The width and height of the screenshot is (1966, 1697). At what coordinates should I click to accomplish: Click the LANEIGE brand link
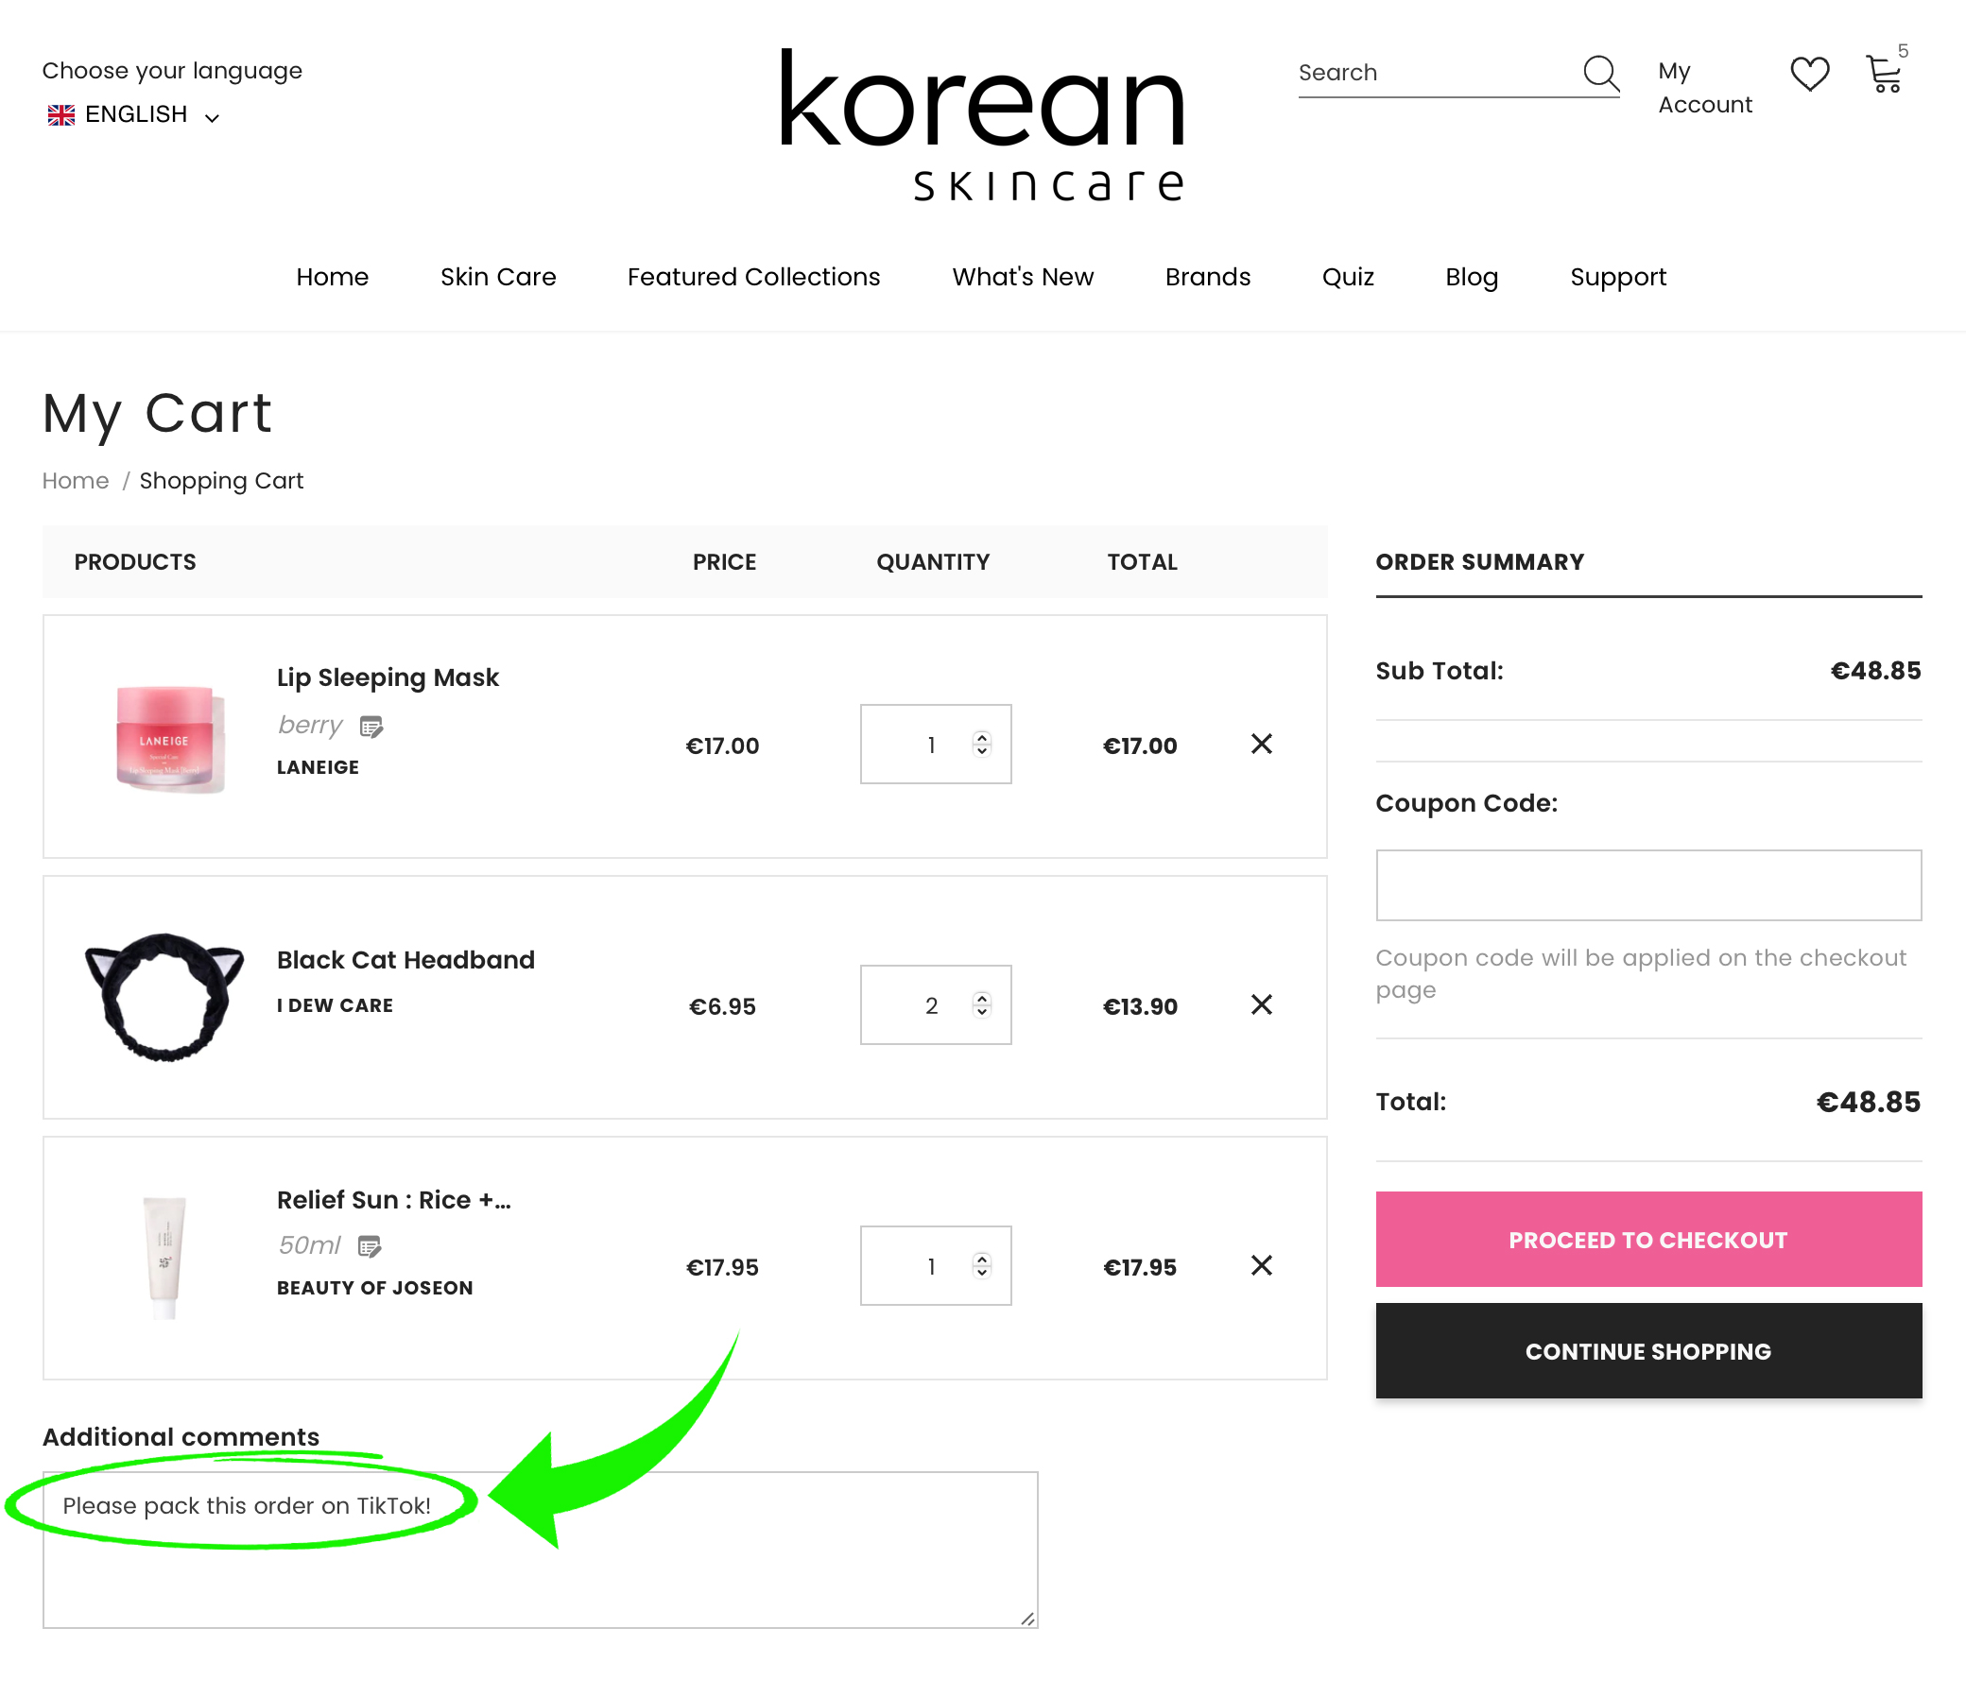[318, 767]
